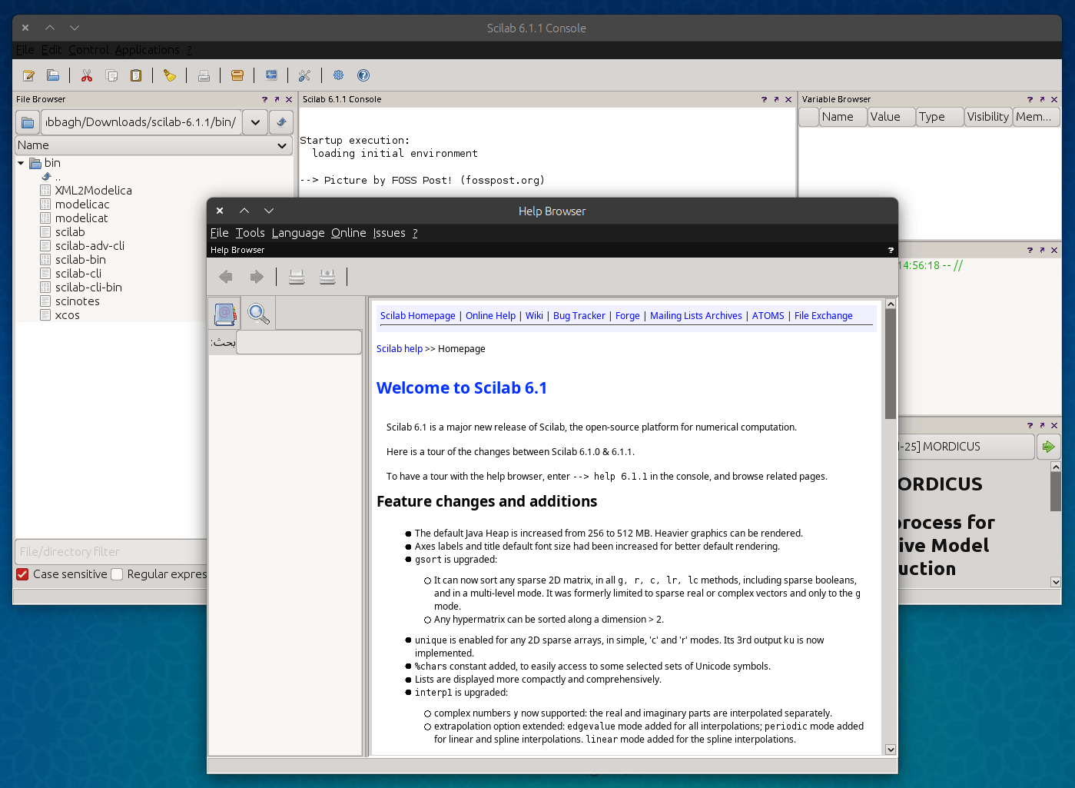This screenshot has width=1075, height=788.
Task: Open the directory path dropdown arrow
Action: pyautogui.click(x=255, y=122)
